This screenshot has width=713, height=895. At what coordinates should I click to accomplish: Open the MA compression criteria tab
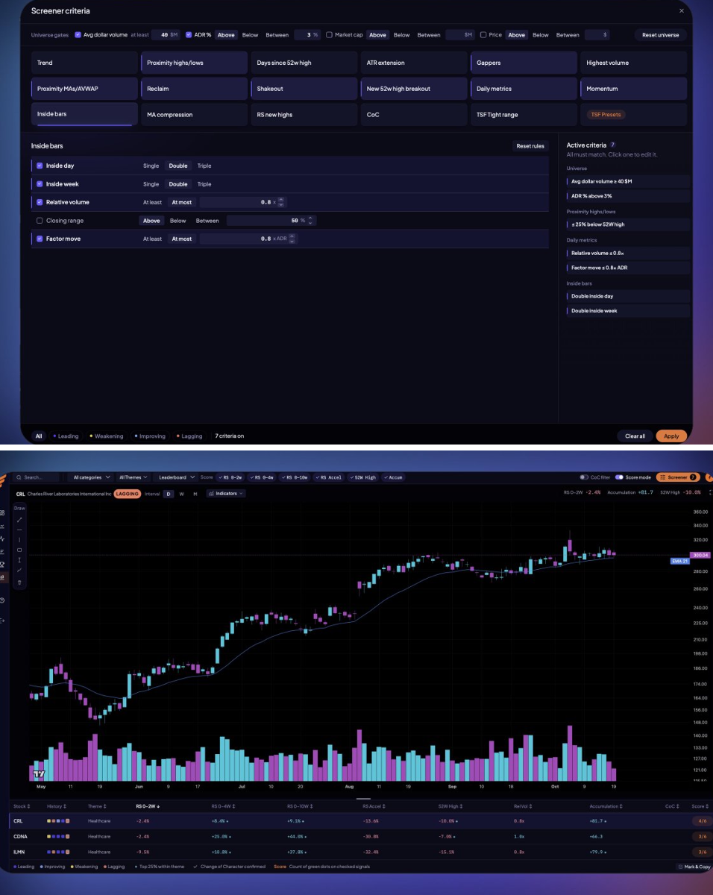(194, 115)
